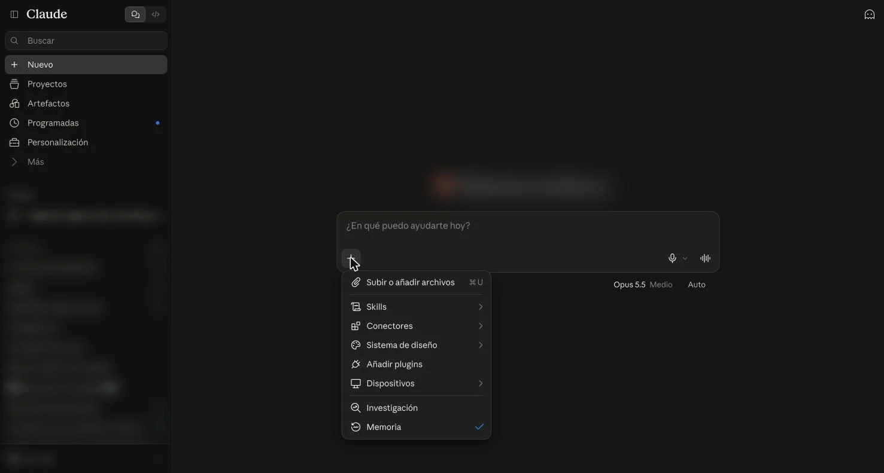Switch to code mode icon
This screenshot has height=473, width=884.
(156, 14)
